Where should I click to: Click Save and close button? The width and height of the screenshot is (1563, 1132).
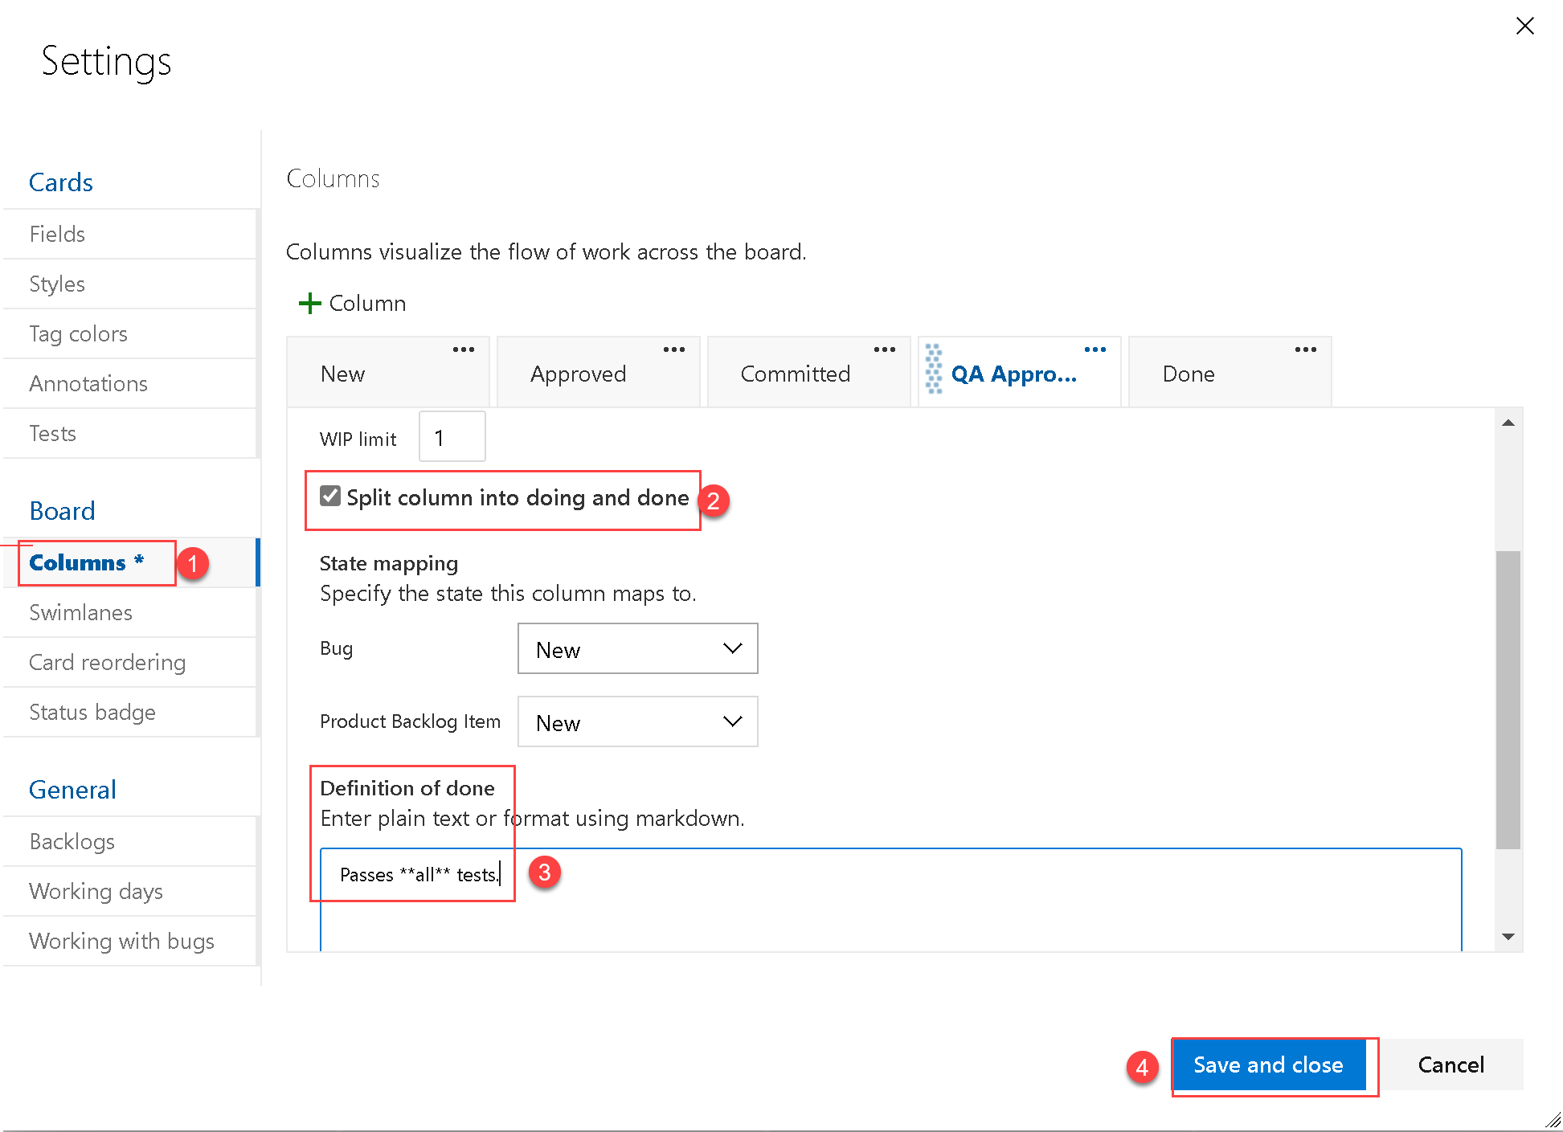pos(1268,1065)
